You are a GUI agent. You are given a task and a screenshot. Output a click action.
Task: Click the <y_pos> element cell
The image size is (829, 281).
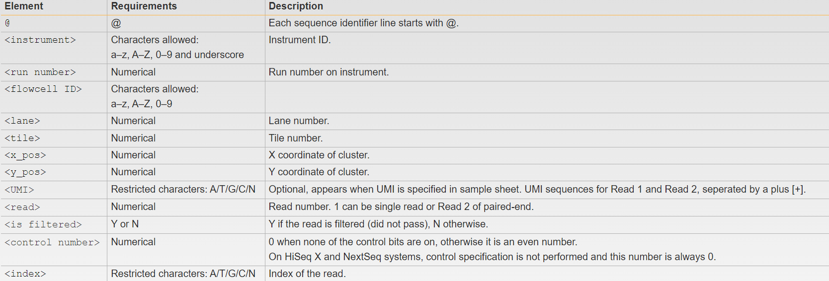pos(25,172)
